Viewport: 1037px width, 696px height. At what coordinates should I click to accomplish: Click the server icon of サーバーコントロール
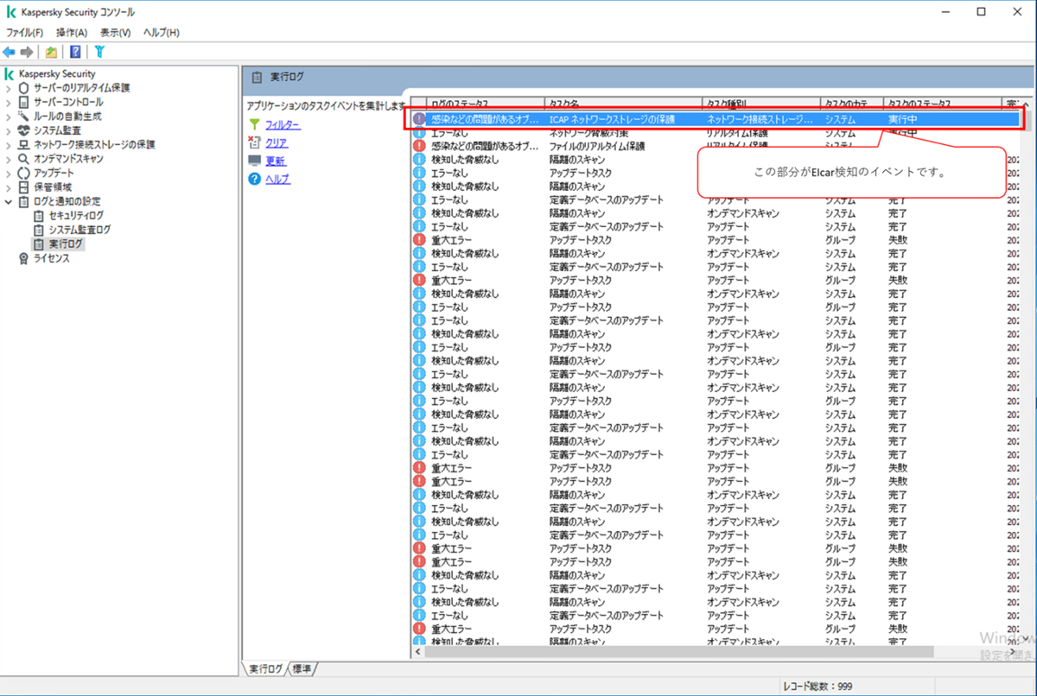coord(24,102)
